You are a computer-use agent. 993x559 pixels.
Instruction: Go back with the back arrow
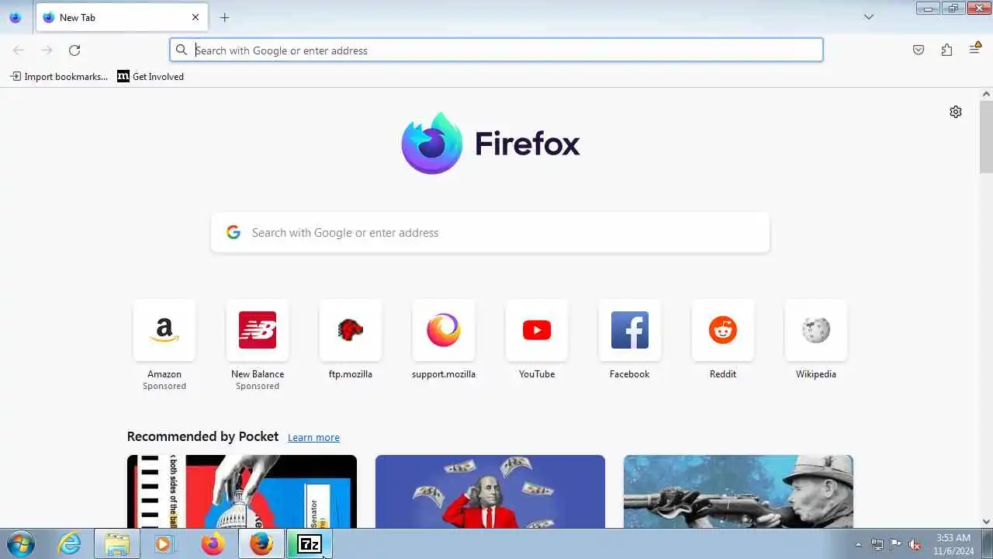click(x=19, y=50)
